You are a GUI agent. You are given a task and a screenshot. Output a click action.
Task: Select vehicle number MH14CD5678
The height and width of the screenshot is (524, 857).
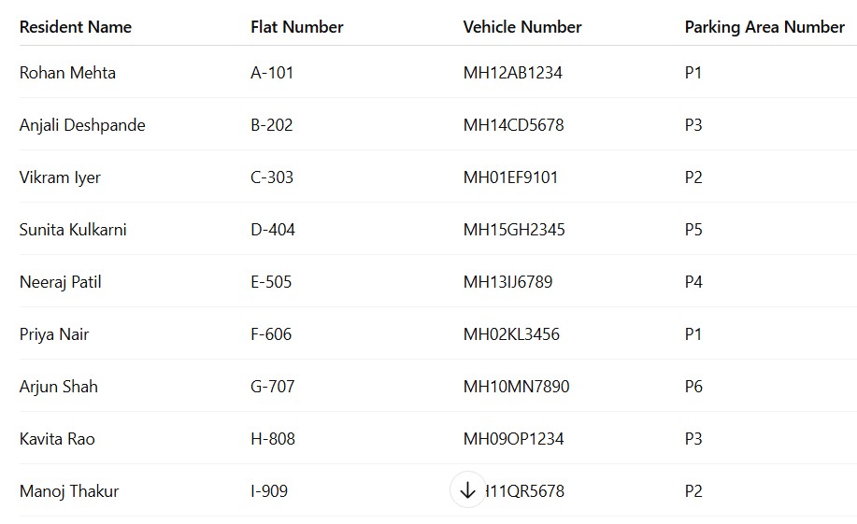tap(513, 125)
